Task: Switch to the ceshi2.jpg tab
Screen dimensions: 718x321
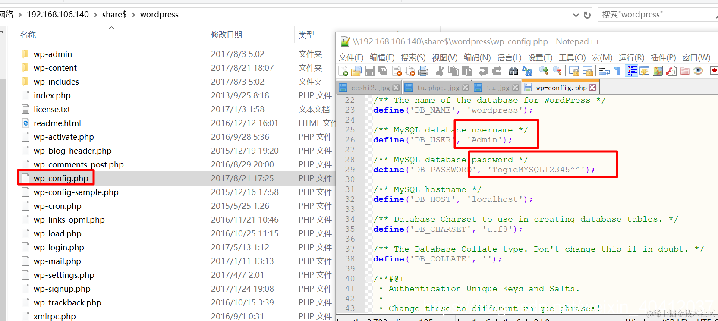Action: tap(370, 88)
